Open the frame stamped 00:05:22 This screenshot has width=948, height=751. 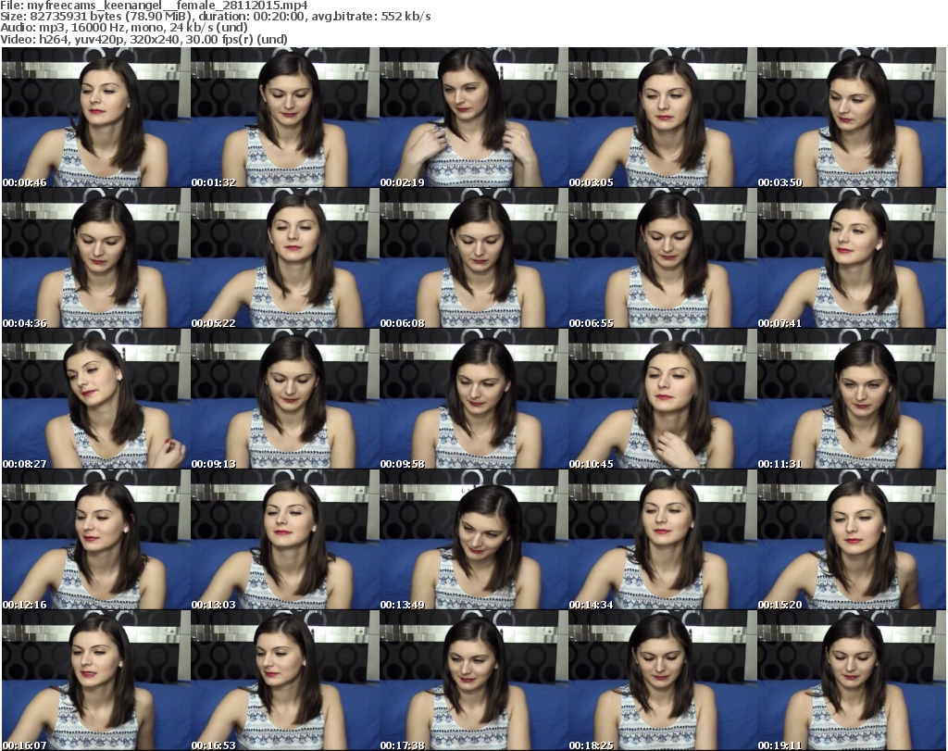tap(285, 258)
